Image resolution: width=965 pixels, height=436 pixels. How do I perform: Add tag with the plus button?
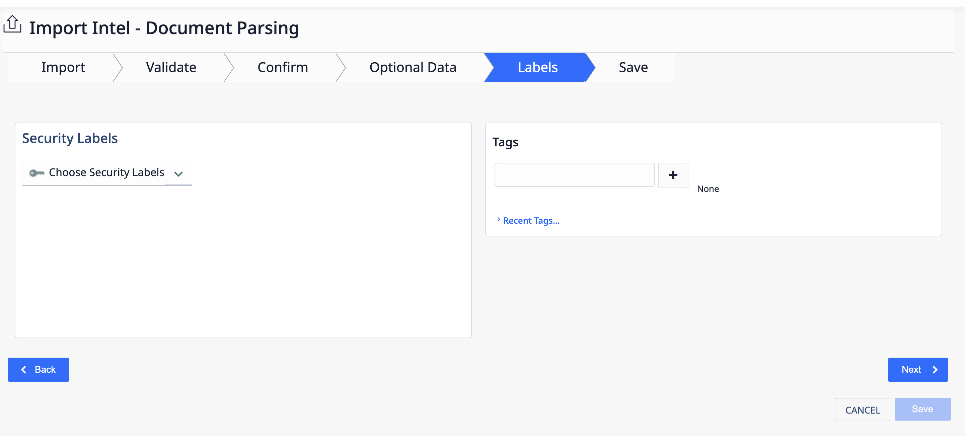point(673,175)
